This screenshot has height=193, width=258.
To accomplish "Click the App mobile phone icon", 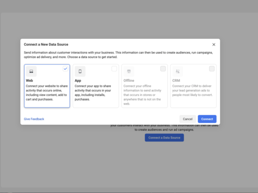I will pyautogui.click(x=80, y=71).
